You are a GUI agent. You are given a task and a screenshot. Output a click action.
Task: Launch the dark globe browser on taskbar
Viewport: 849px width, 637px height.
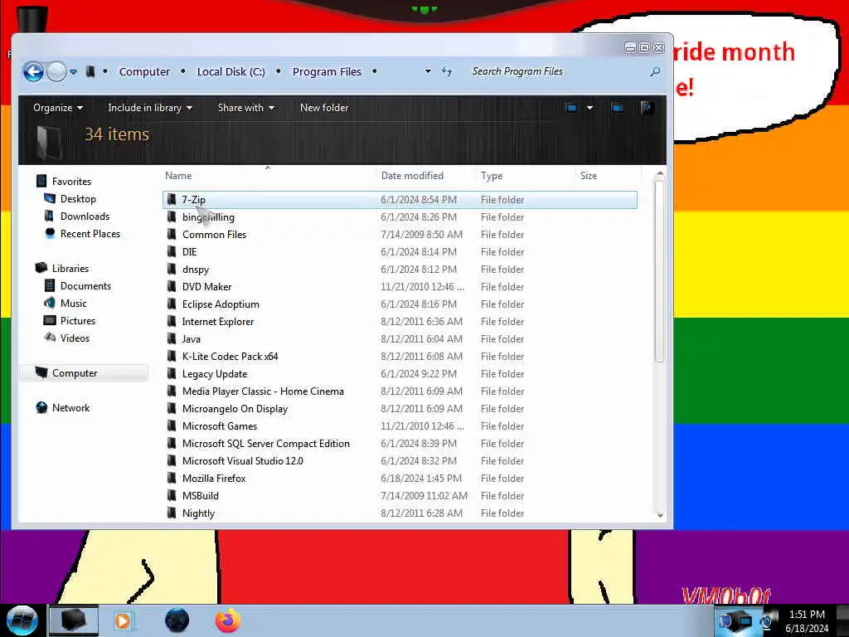coord(177,620)
